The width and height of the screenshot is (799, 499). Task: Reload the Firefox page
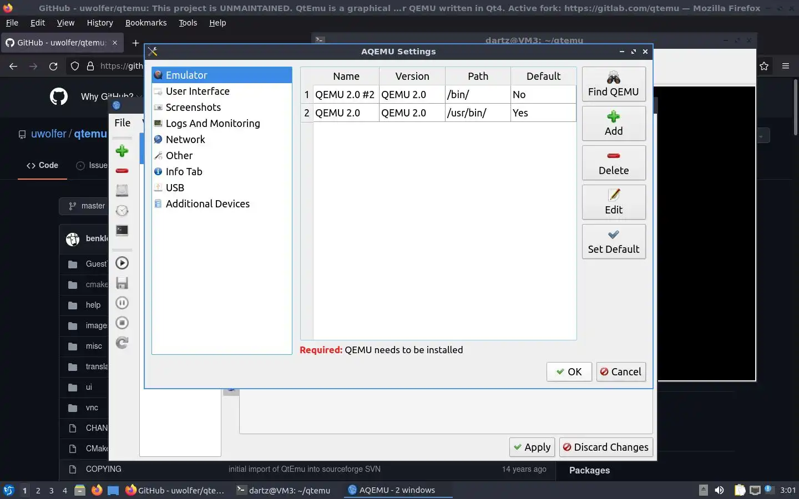click(x=53, y=66)
